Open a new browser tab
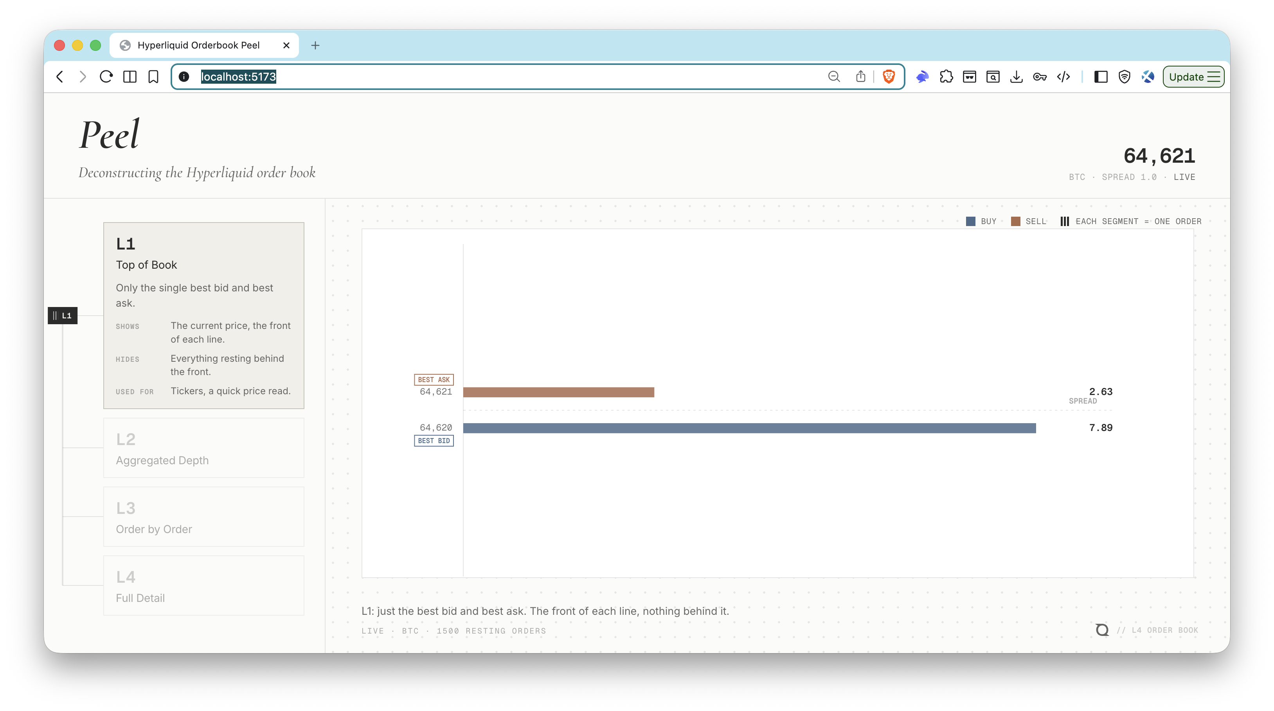Image resolution: width=1274 pixels, height=711 pixels. click(x=315, y=45)
